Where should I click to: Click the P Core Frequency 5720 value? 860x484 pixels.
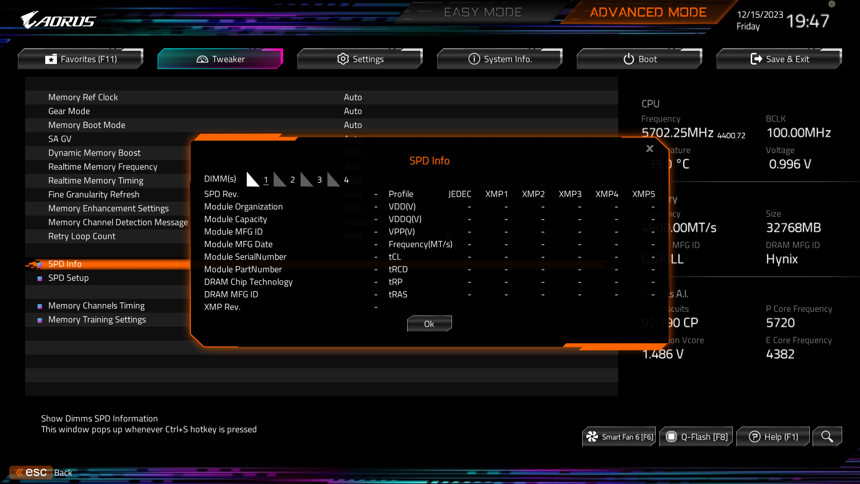[x=780, y=323]
